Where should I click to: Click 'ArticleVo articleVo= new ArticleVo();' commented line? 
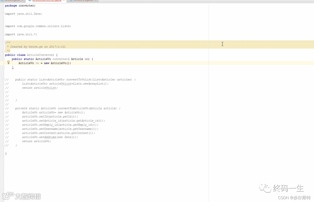[x=53, y=112]
